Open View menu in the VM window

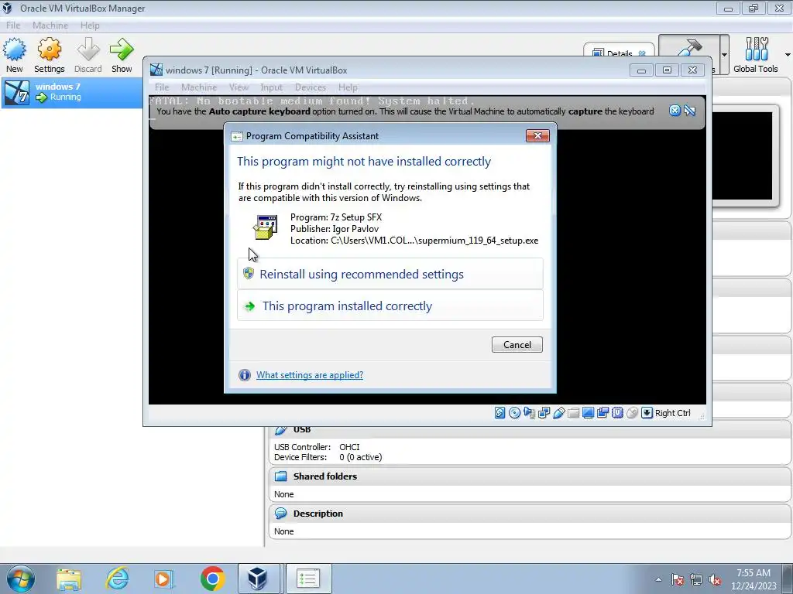point(239,87)
